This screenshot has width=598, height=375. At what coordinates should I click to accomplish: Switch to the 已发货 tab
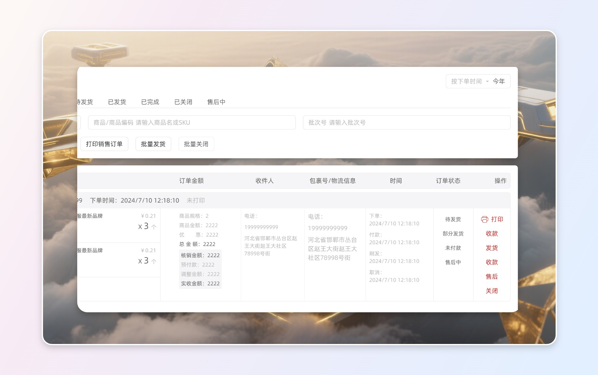point(117,102)
